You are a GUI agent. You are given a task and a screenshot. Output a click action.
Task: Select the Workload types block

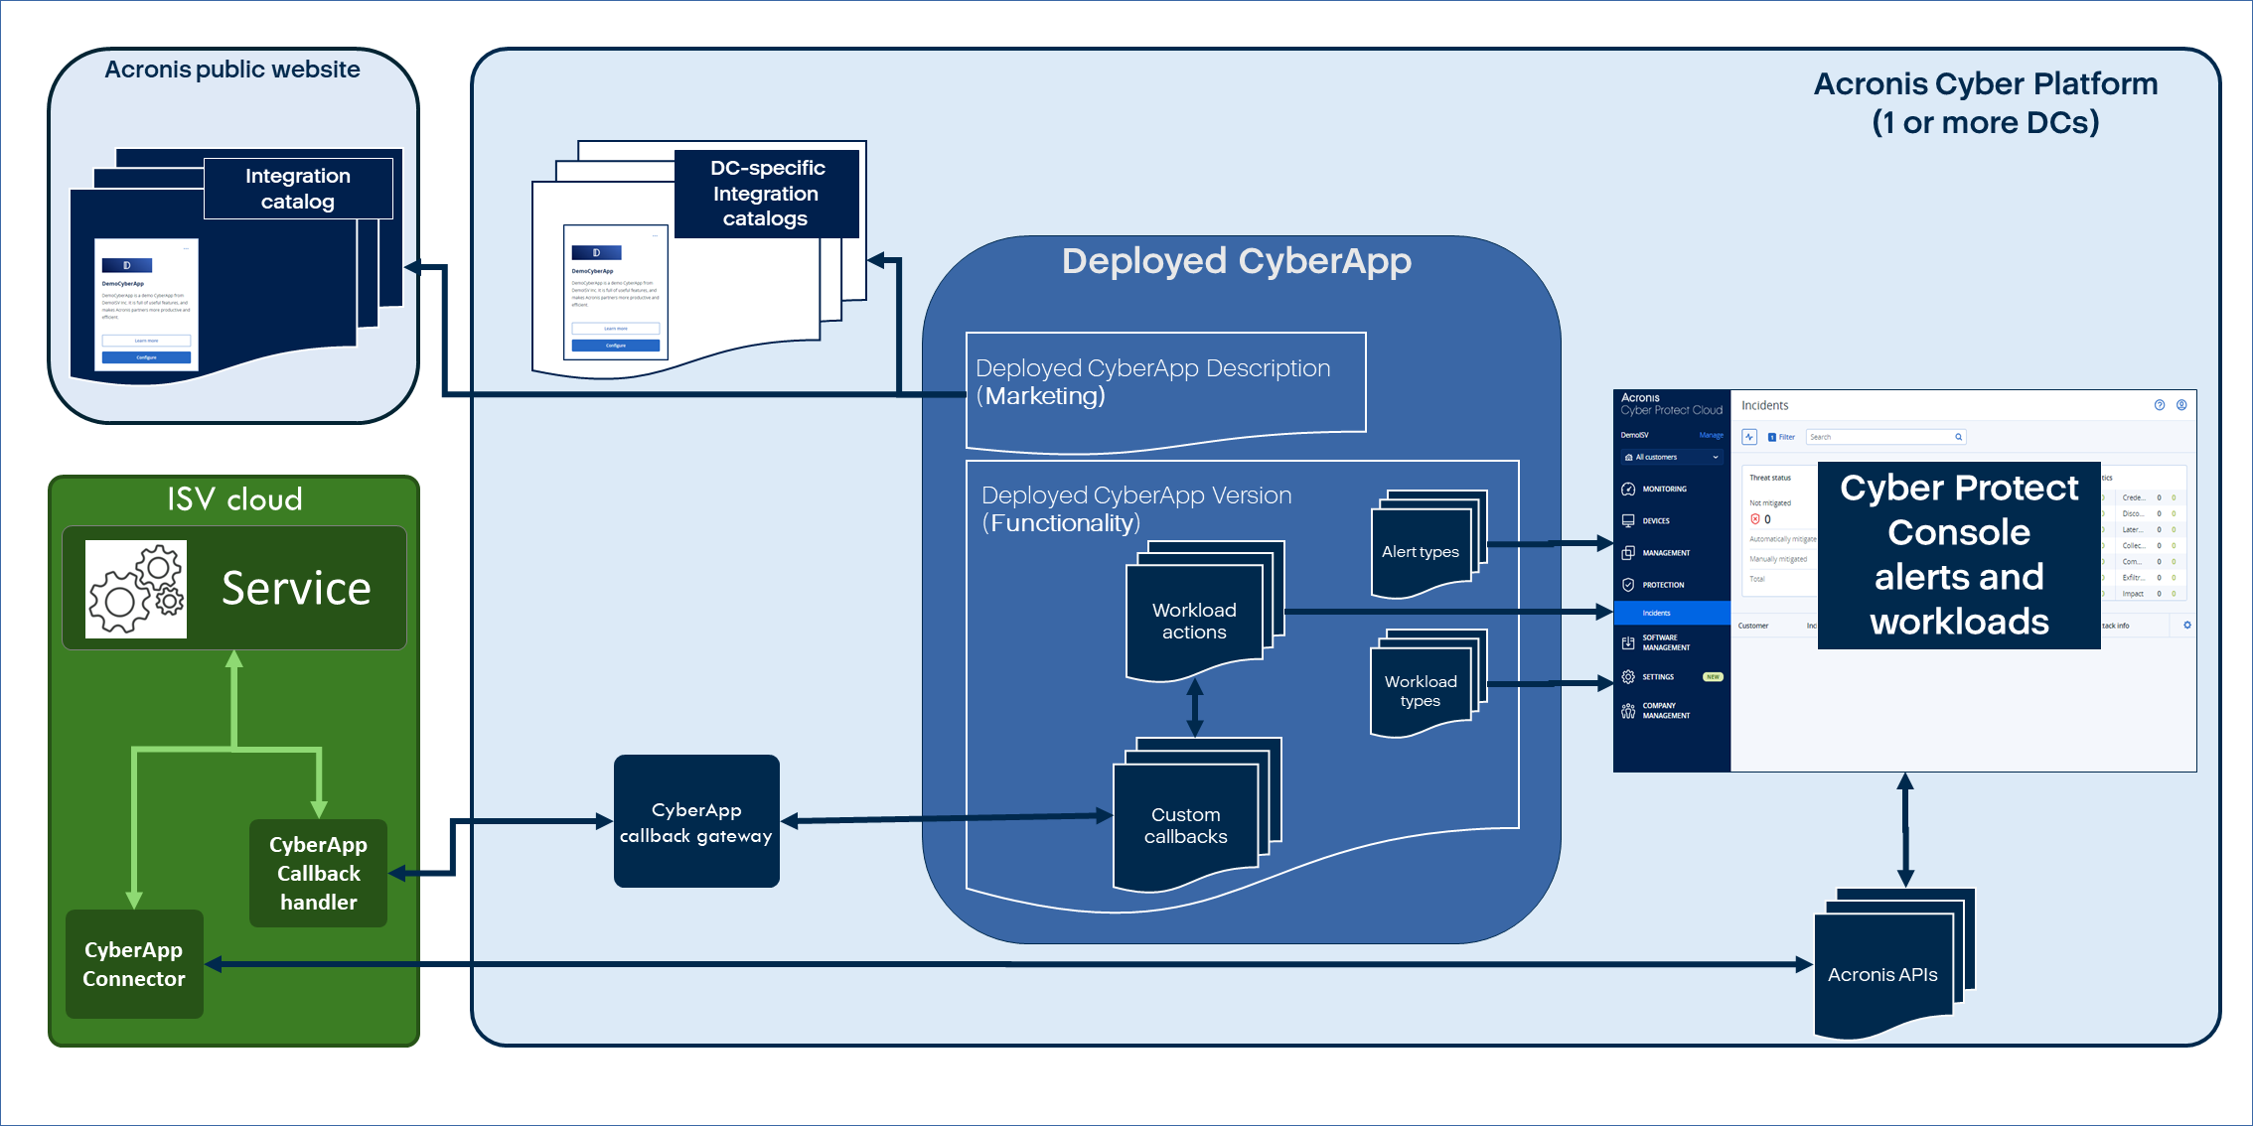pyautogui.click(x=1428, y=683)
